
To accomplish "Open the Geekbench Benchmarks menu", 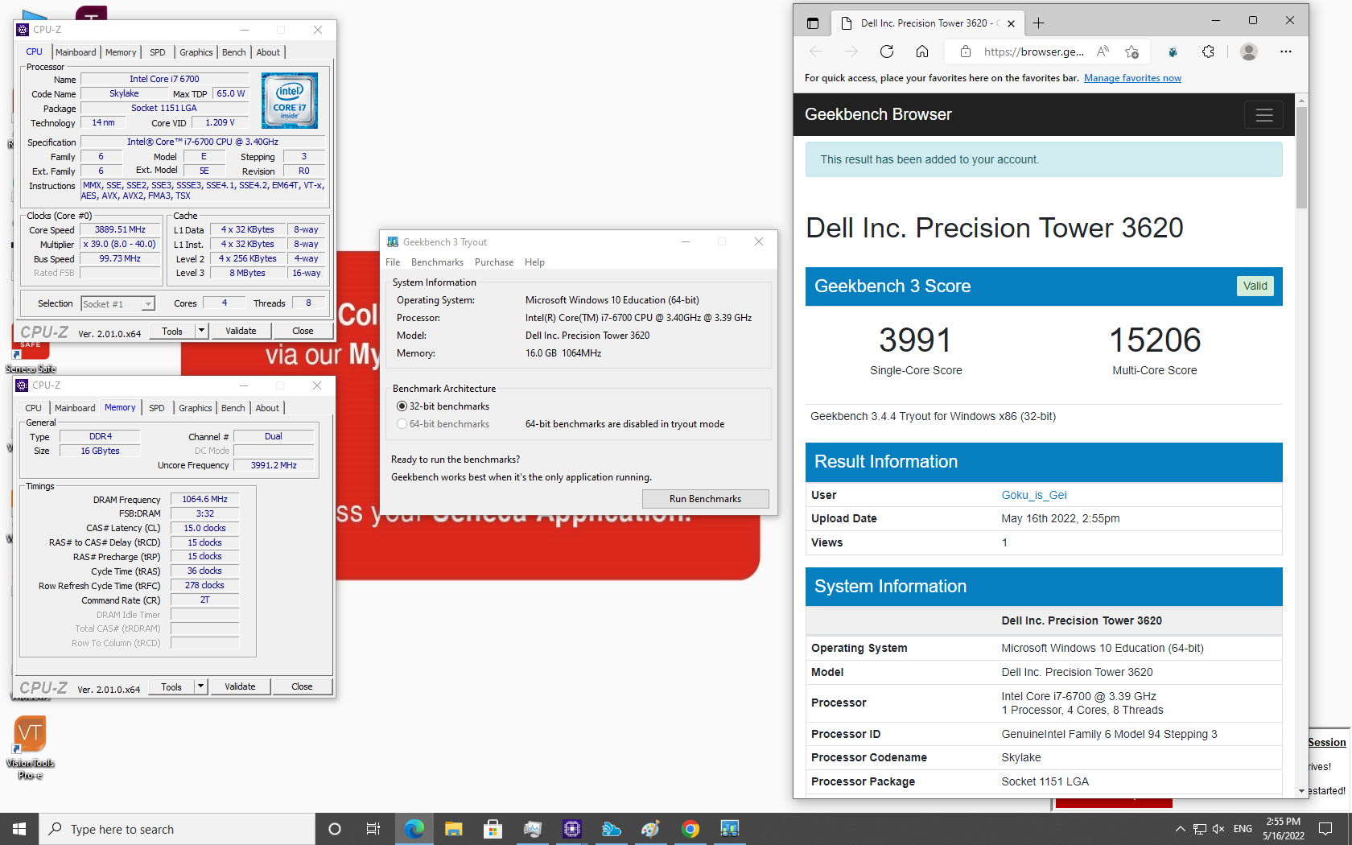I will pyautogui.click(x=437, y=262).
